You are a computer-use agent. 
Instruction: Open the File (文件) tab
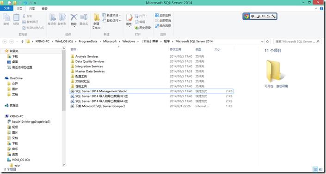6,8
